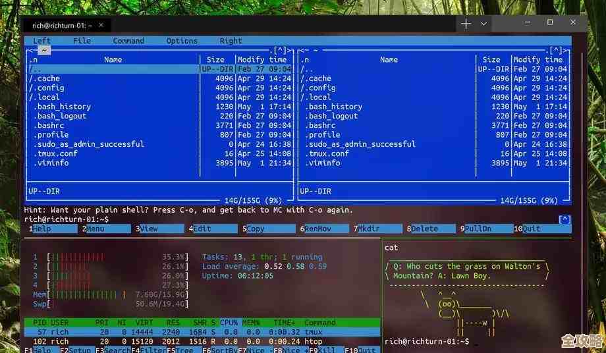Click the right panel history [^] indicator
606x353 pixels.
tap(559, 50)
